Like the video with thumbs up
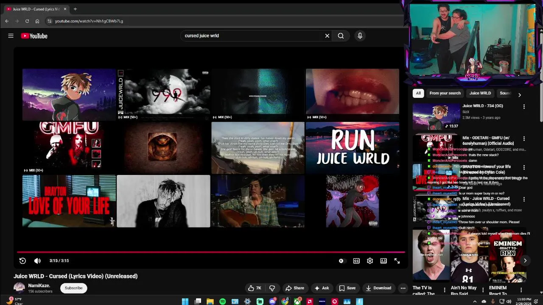Screen dimensions: 543x305 click(255, 288)
